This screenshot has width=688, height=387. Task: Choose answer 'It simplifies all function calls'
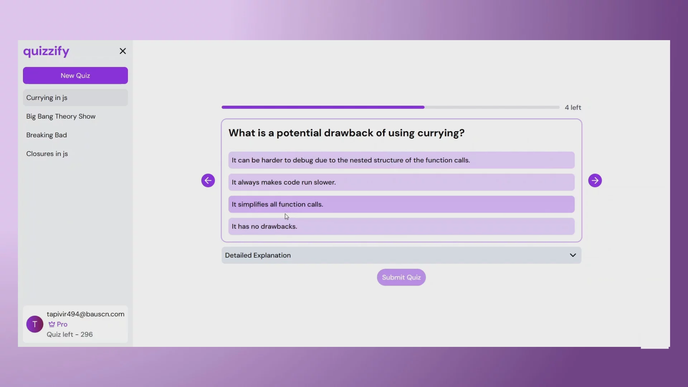[x=401, y=205]
